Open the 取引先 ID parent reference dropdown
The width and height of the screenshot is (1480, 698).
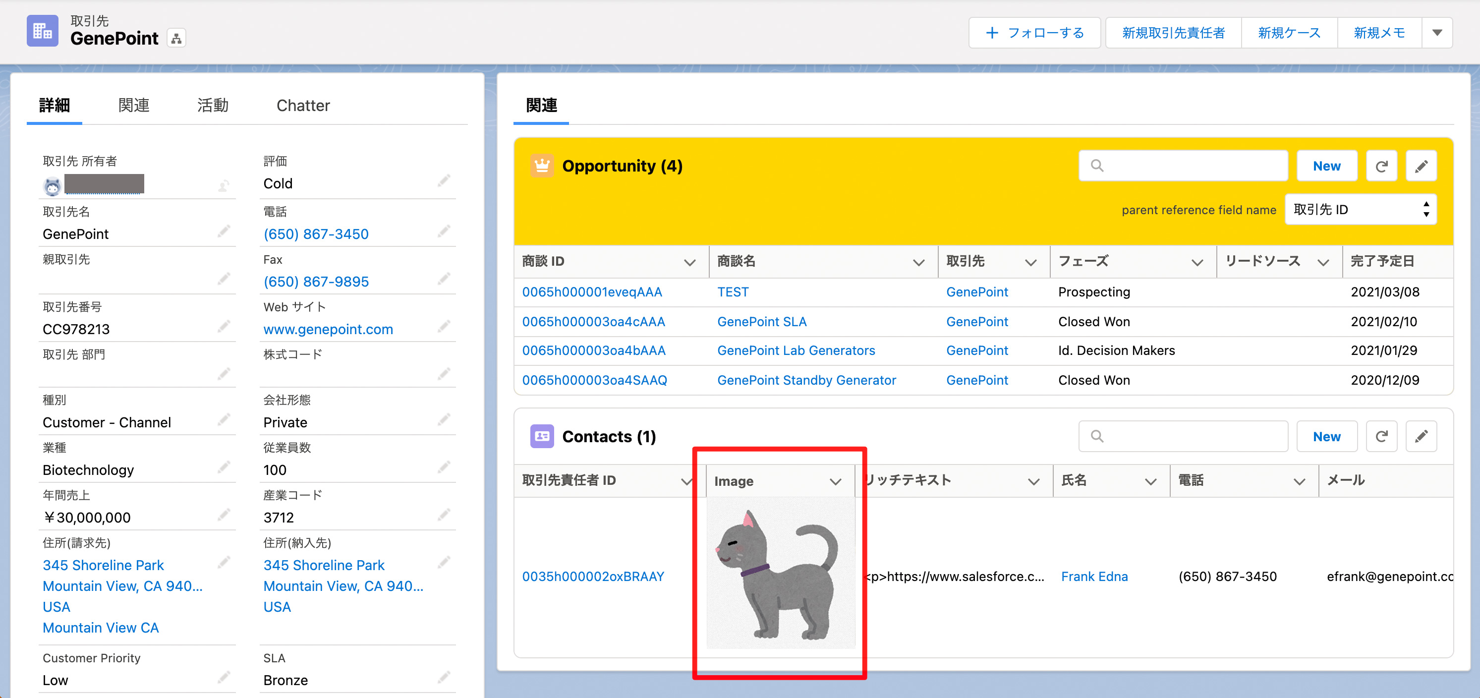click(1360, 210)
